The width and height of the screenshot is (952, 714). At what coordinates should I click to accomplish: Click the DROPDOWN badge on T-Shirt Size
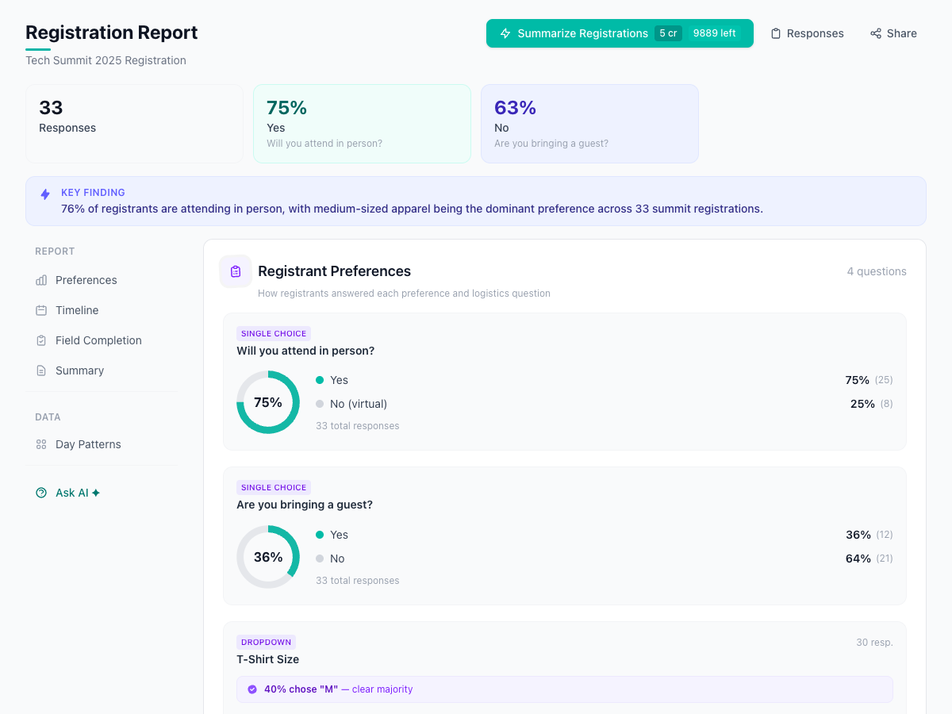pyautogui.click(x=266, y=642)
